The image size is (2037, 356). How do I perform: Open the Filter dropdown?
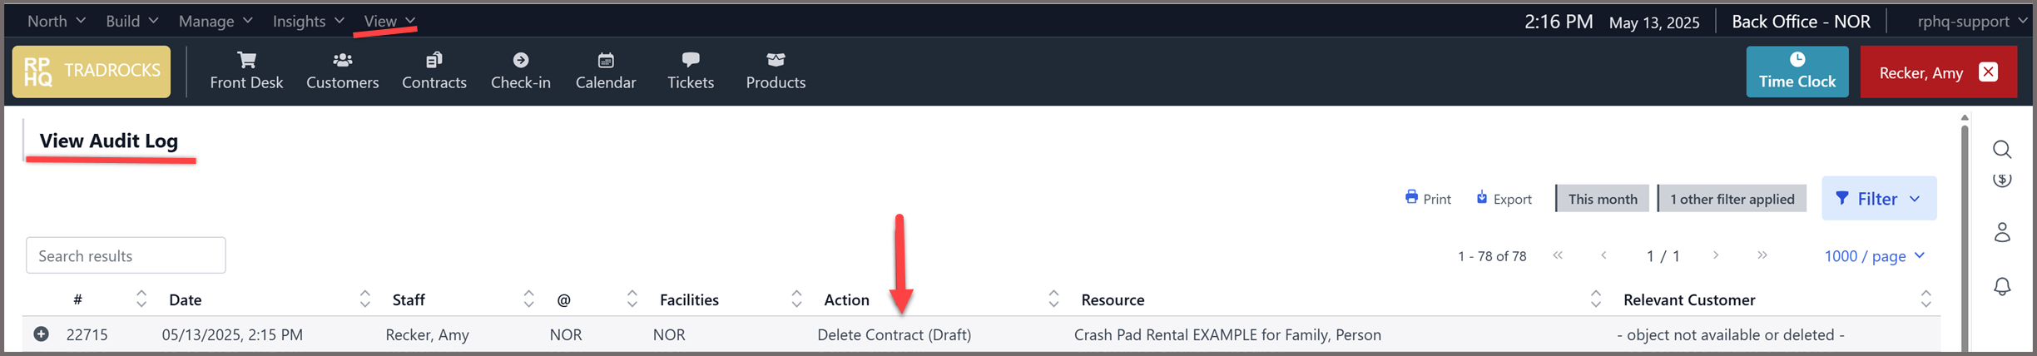point(1879,199)
